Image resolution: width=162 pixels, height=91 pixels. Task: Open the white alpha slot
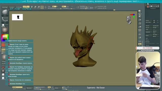click(3, 25)
